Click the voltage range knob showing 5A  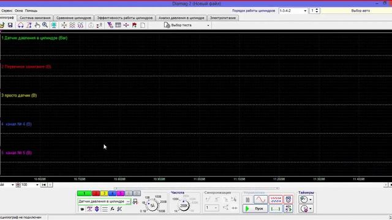[153, 205]
